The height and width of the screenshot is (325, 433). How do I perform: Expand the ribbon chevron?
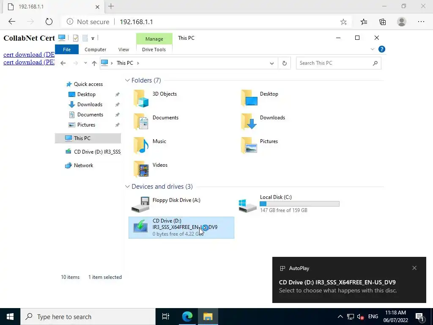pos(372,49)
